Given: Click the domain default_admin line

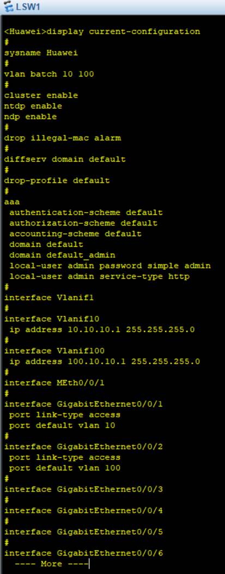Looking at the screenshot, I should coord(62,255).
